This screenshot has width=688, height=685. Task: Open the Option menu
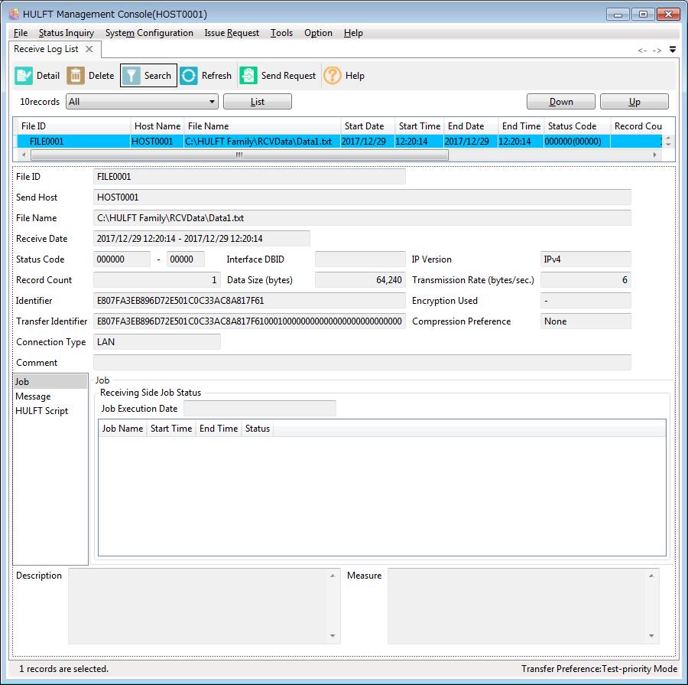pos(318,33)
